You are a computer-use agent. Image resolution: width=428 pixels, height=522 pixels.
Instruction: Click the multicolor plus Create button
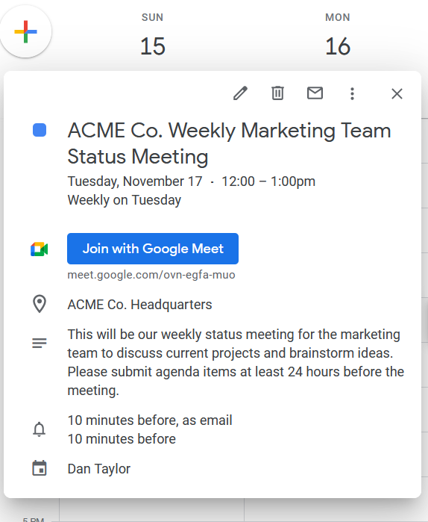tap(25, 32)
